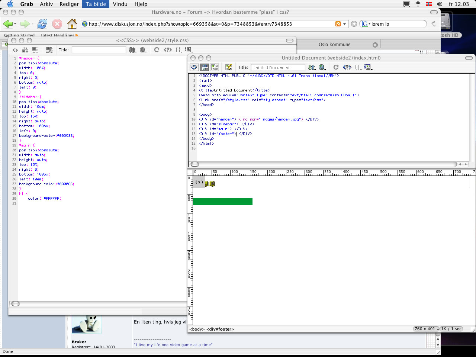Switch to Code view in index.html window
Image resolution: width=476 pixels, height=357 pixels.
point(194,67)
